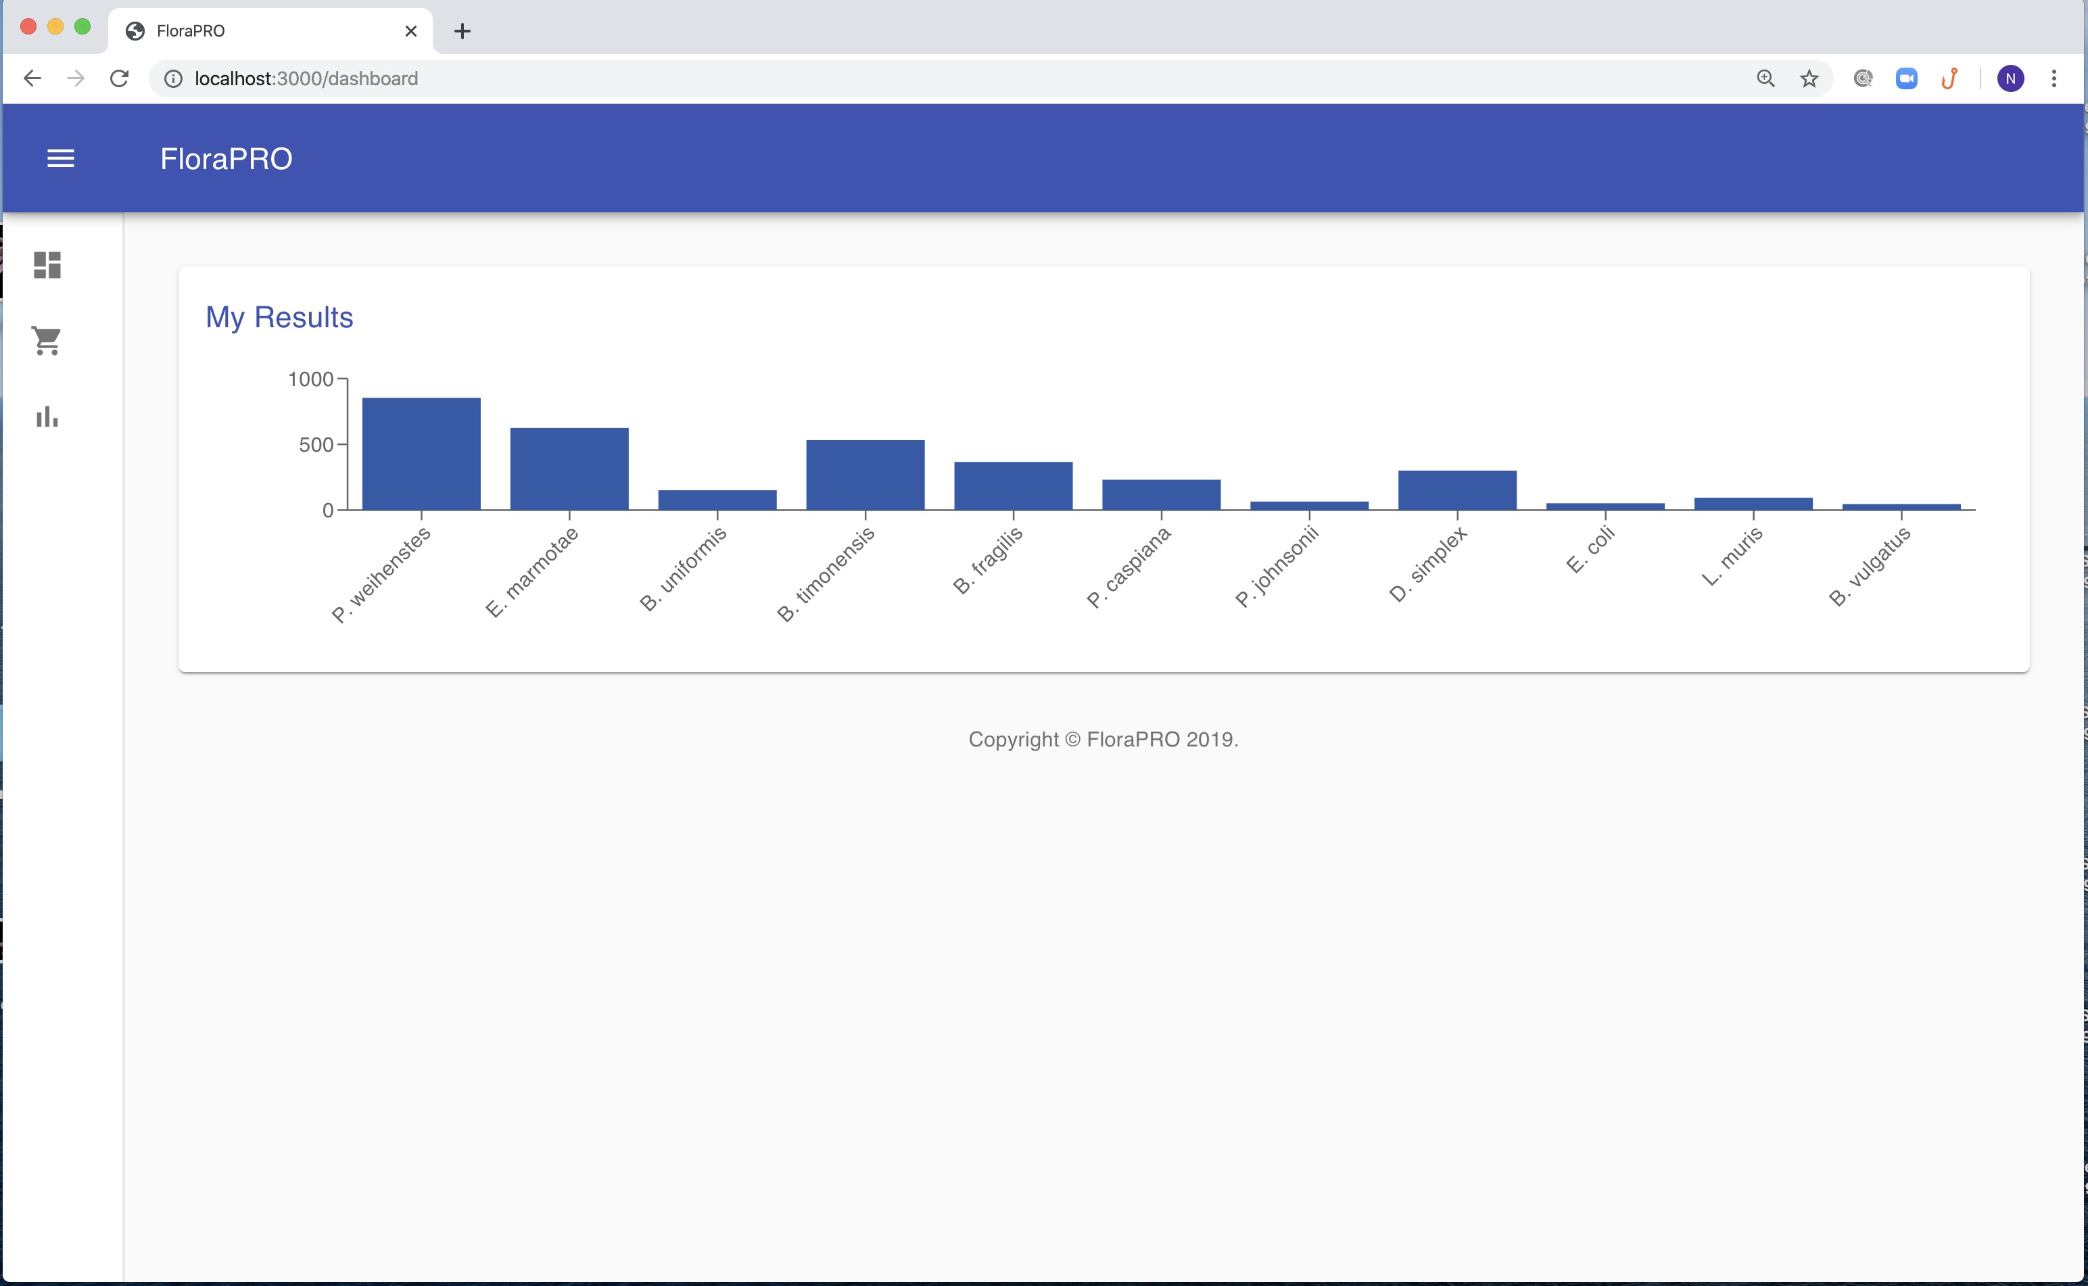The width and height of the screenshot is (2088, 1286).
Task: Click the 1000 y-axis tick label
Action: click(x=310, y=379)
